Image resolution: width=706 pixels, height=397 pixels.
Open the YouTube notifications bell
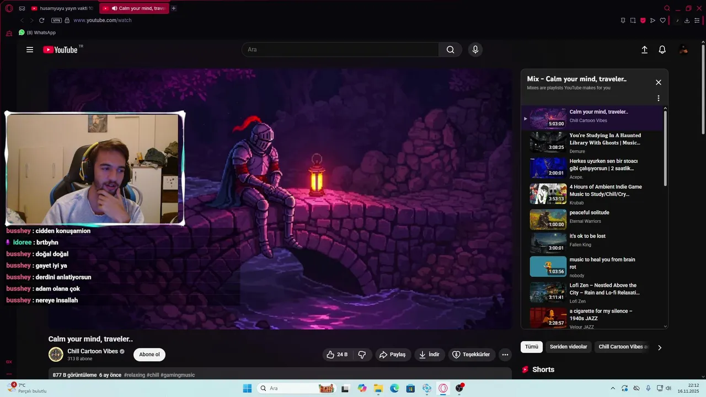click(x=662, y=50)
